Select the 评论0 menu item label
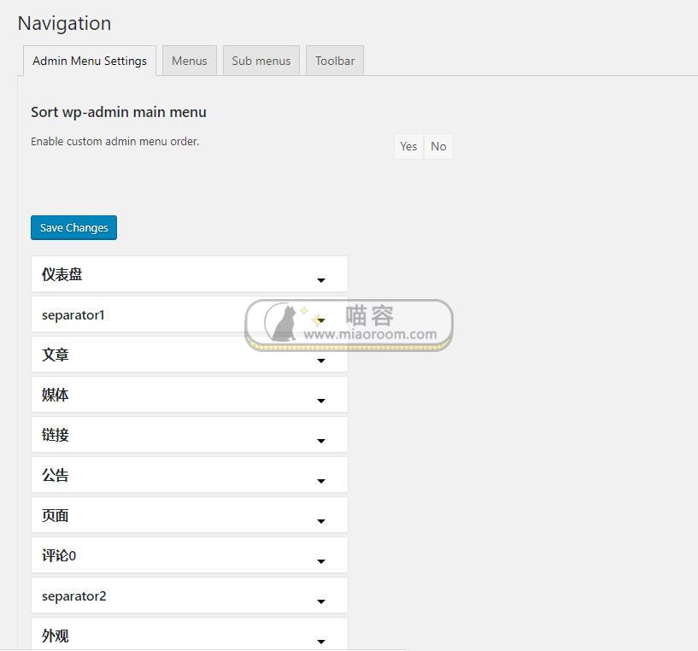698x651 pixels. tap(59, 555)
